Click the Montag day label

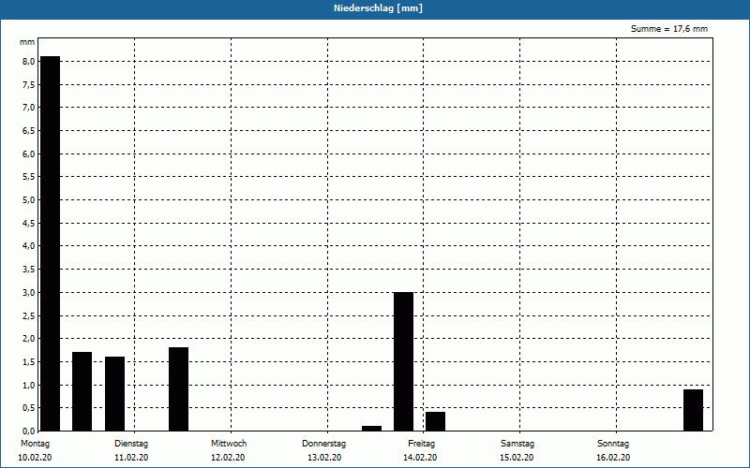35,444
